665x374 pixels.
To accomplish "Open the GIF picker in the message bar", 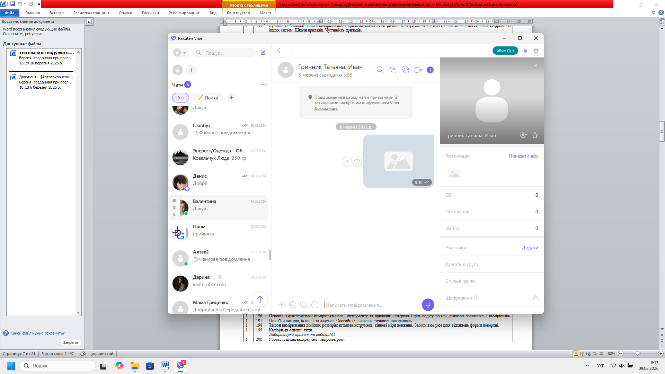I will coord(293,305).
